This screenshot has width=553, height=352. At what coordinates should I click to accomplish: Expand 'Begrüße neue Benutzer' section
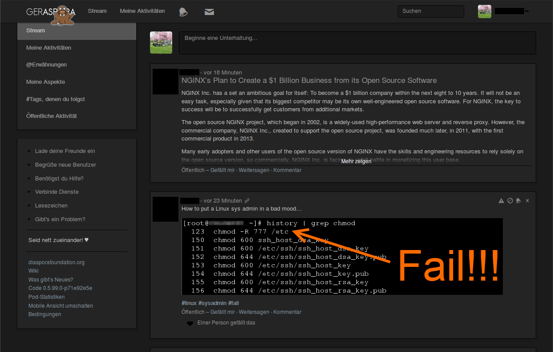[65, 165]
